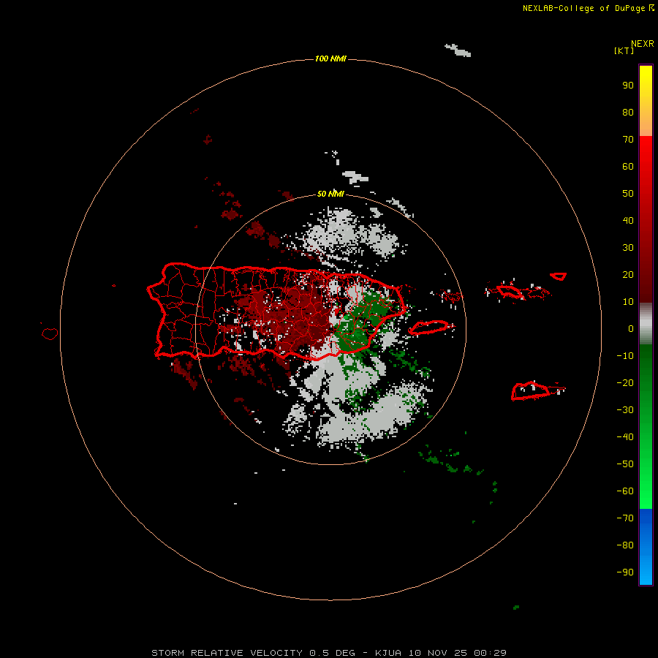Click the isolated gray echo beyond the 100 NMI ring

pyautogui.click(x=458, y=50)
